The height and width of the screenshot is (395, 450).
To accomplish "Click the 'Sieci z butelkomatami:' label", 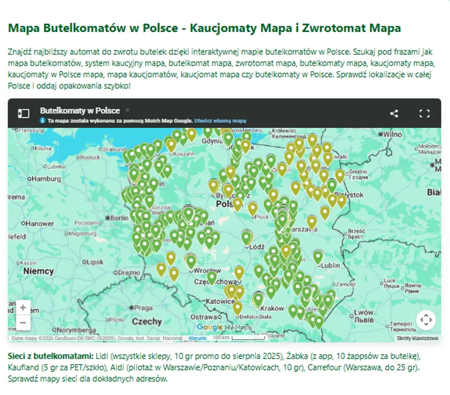I will (x=51, y=356).
